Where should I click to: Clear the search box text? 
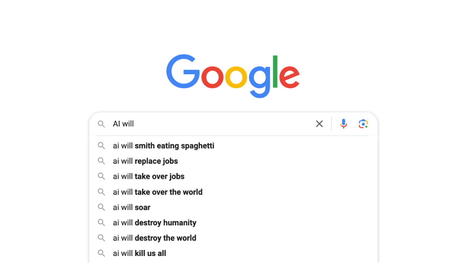[319, 124]
